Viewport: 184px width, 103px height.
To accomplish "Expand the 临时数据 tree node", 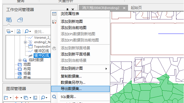I will tap(20, 60).
